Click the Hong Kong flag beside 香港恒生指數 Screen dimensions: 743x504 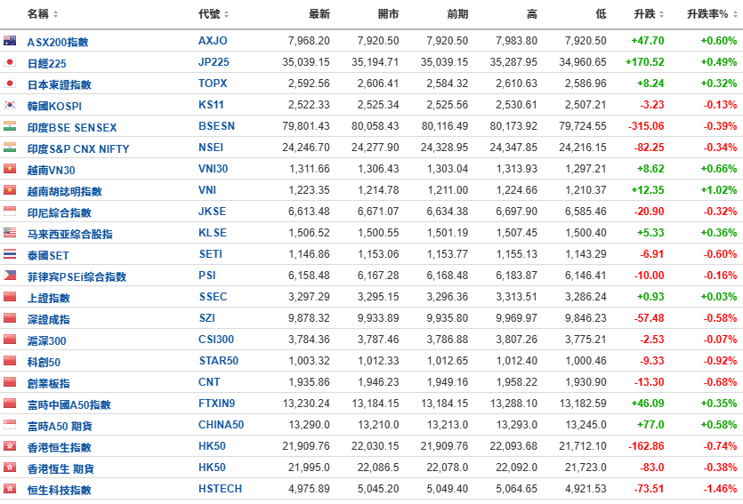tap(10, 446)
